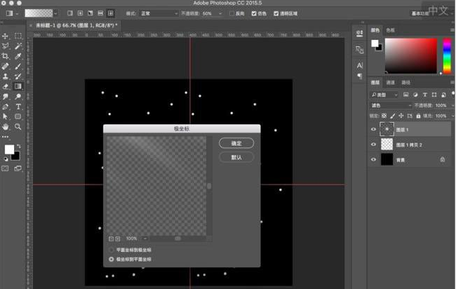This screenshot has width=456, height=289.
Task: Select the Path Selection tool
Action: click(x=5, y=116)
